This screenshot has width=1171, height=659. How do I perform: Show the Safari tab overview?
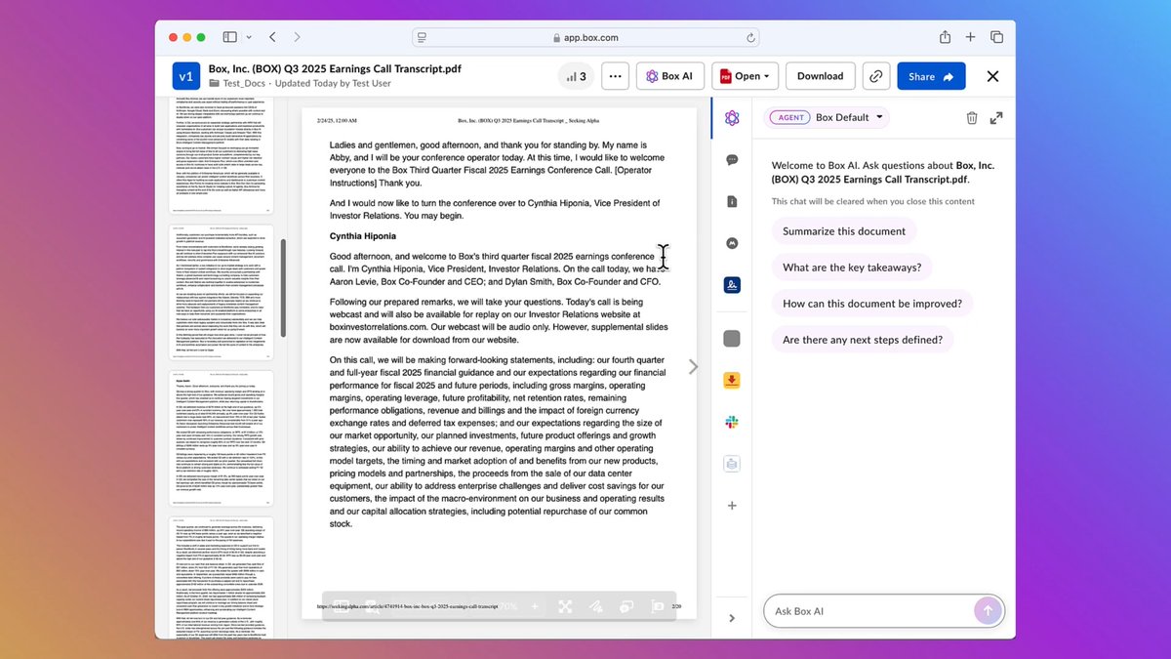(996, 37)
